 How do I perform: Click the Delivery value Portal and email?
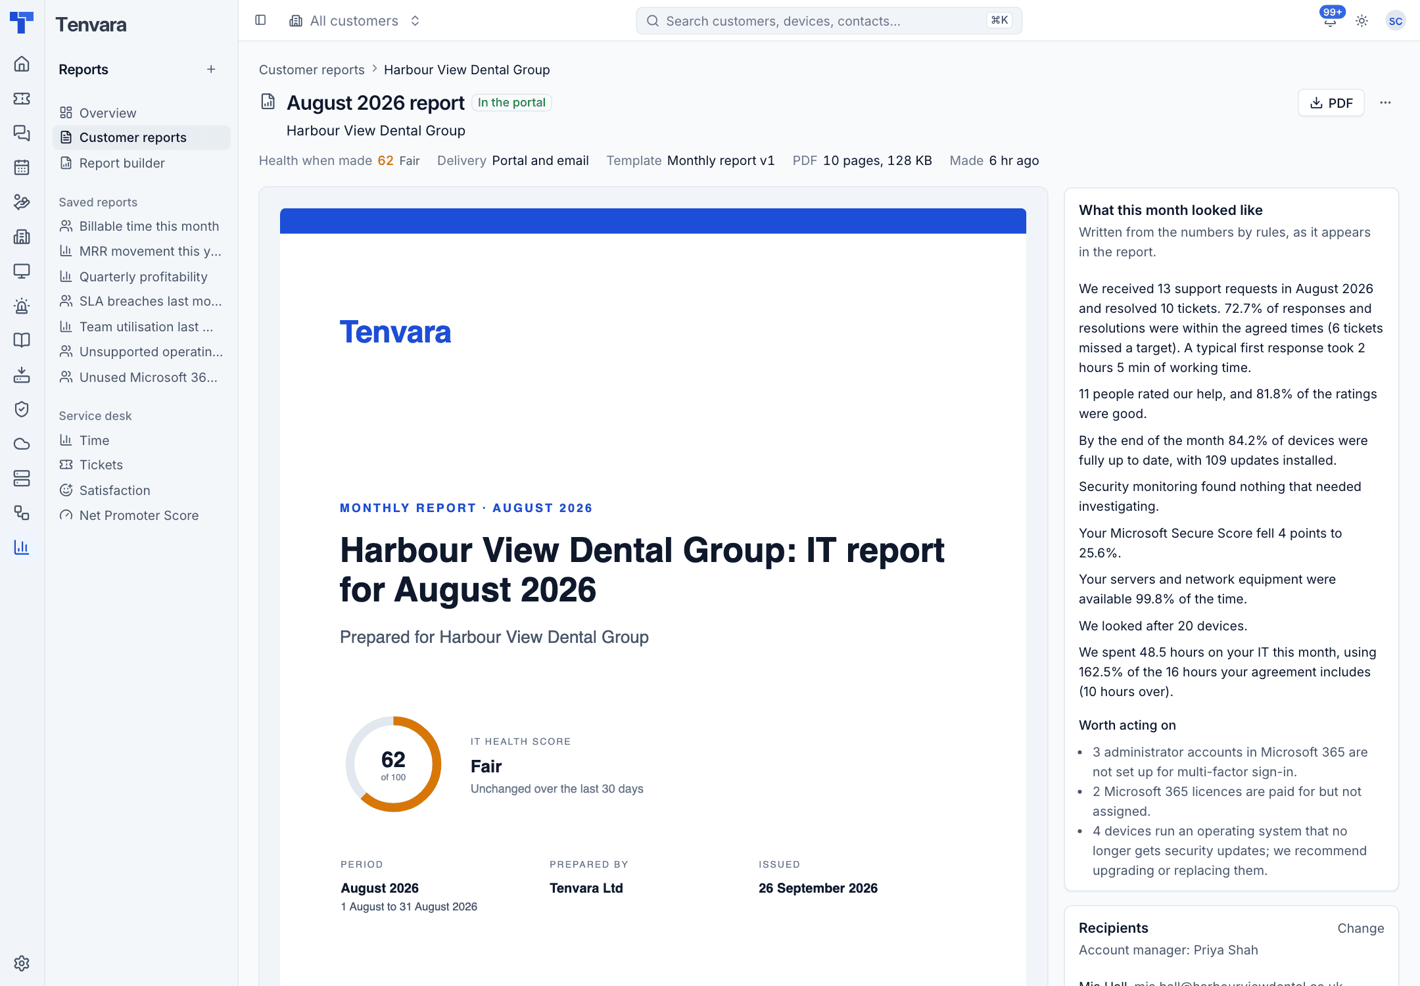pyautogui.click(x=540, y=160)
